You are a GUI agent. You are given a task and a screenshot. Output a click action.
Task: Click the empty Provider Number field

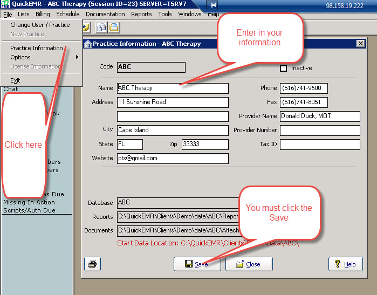point(320,131)
